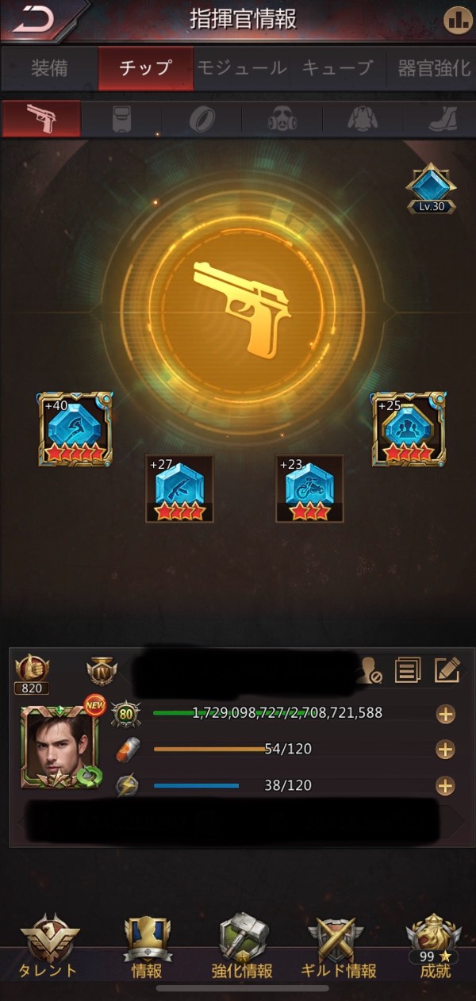Select the ring accessory slot

(x=202, y=119)
